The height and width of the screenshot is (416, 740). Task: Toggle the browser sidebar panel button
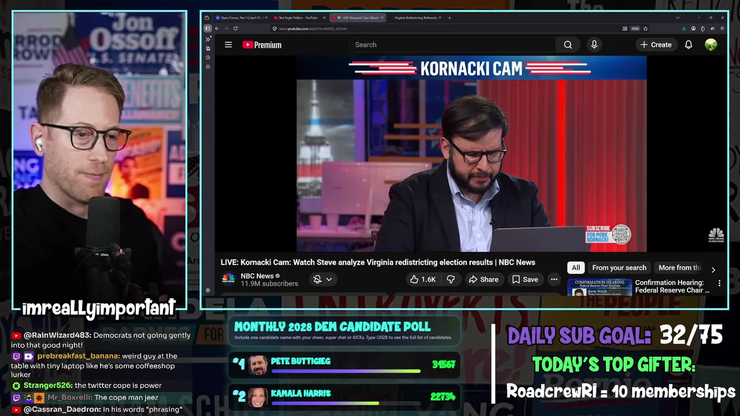[208, 28]
